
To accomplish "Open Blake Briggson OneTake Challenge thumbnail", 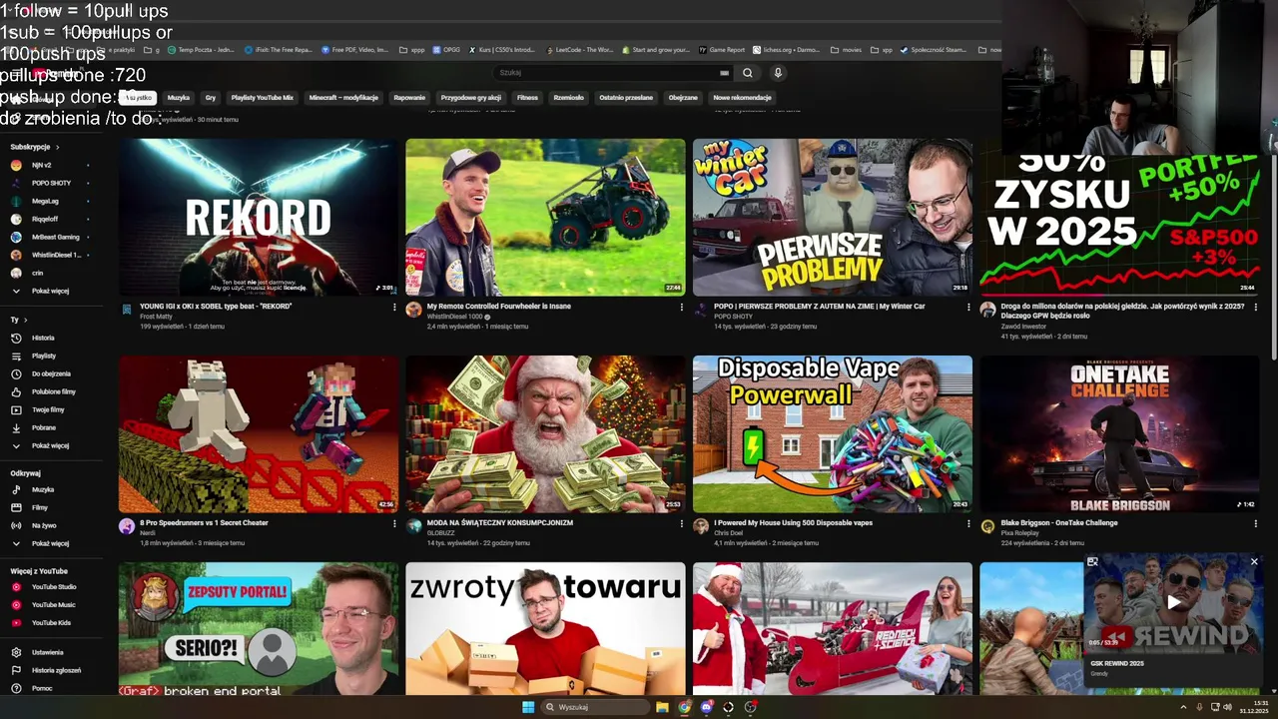I will pos(1119,433).
